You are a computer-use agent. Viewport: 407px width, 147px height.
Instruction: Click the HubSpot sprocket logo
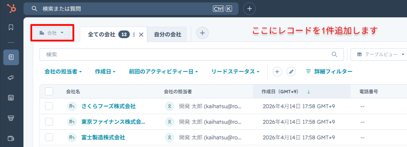tap(11, 8)
